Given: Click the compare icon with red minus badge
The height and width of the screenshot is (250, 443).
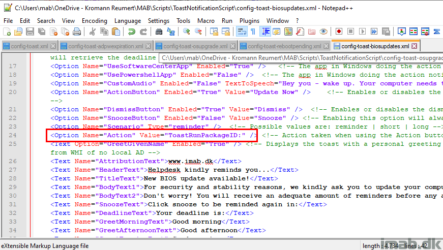Looking at the screenshot, I should [x=425, y=32].
